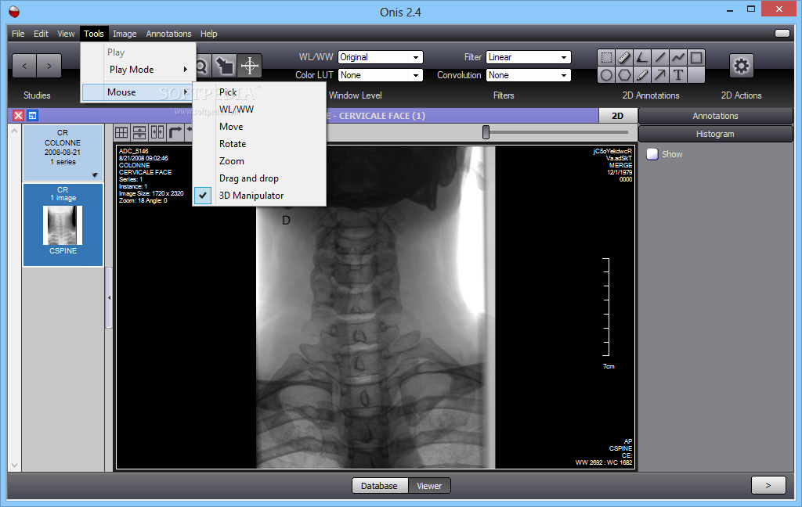The width and height of the screenshot is (802, 507).
Task: Click the study list down scroll arrow
Action: pos(14,465)
